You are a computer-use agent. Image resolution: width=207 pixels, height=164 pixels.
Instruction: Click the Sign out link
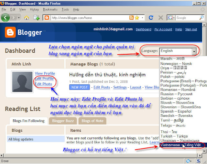(191, 29)
